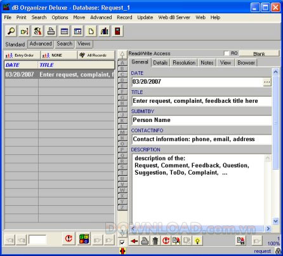Click the Entry Order sort button

click(22, 55)
